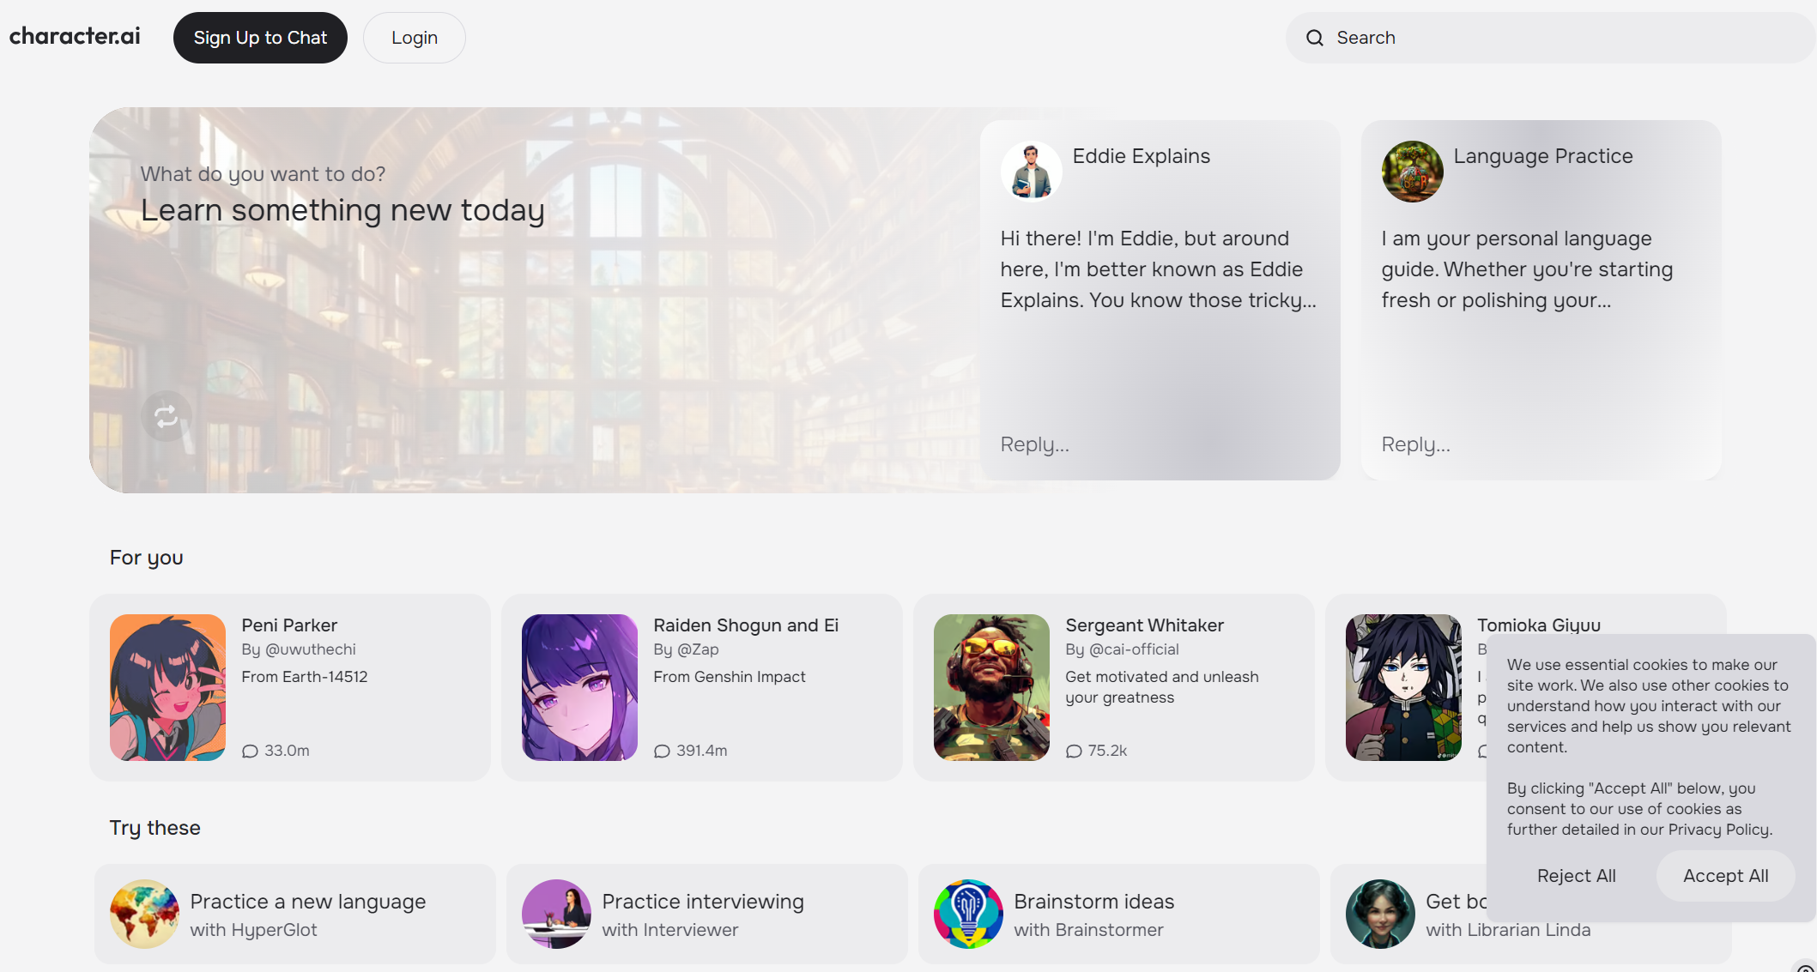Click the @Zap author label
The image size is (1817, 972).
tap(698, 649)
